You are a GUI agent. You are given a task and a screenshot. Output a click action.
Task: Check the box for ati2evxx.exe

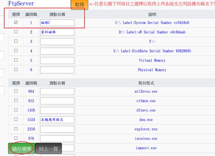click(16, 91)
